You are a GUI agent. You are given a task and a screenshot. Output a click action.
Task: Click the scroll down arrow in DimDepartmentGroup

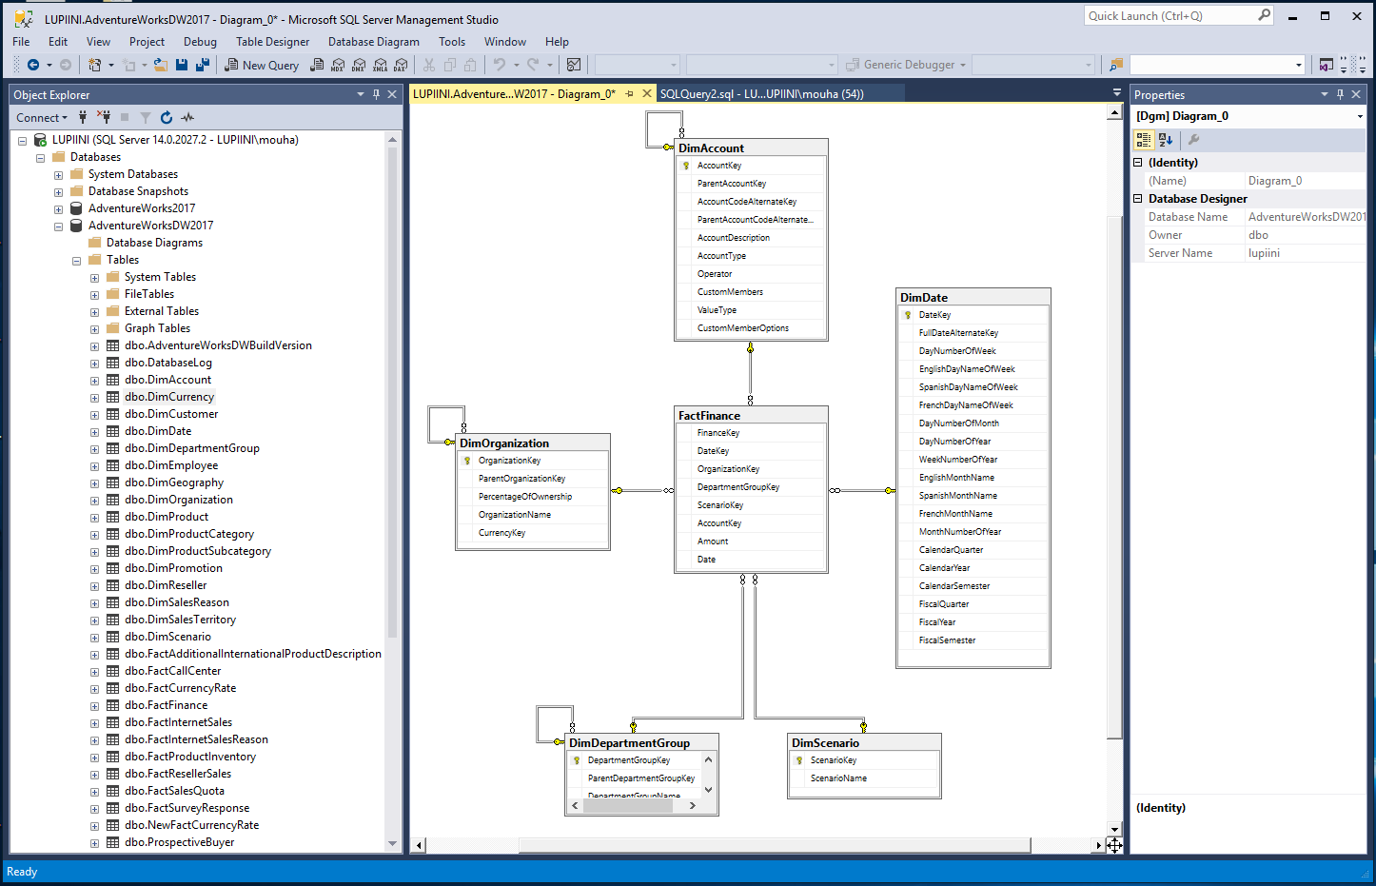pos(708,790)
